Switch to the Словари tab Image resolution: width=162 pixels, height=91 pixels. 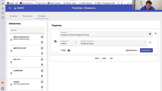tap(13, 16)
